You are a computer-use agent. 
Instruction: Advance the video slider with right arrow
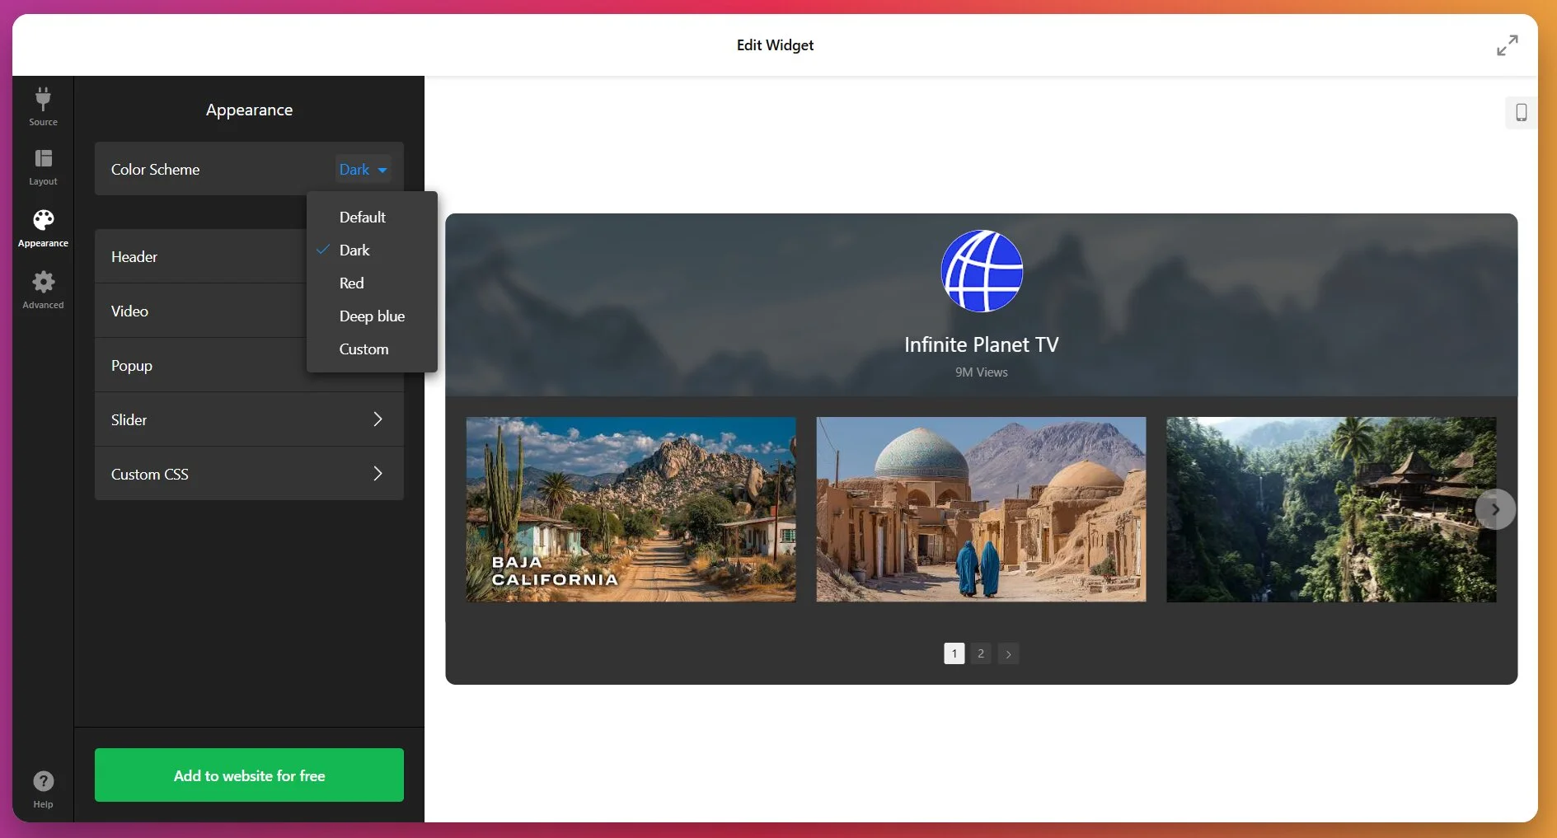(x=1494, y=509)
